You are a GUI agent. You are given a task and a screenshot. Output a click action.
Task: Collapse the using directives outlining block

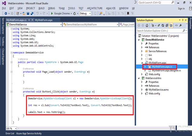tap(11, 29)
